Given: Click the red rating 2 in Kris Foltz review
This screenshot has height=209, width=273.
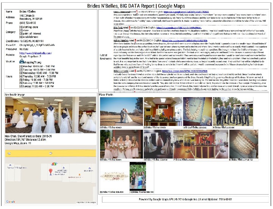Looking at the screenshot, I should pyautogui.click(x=130, y=27).
